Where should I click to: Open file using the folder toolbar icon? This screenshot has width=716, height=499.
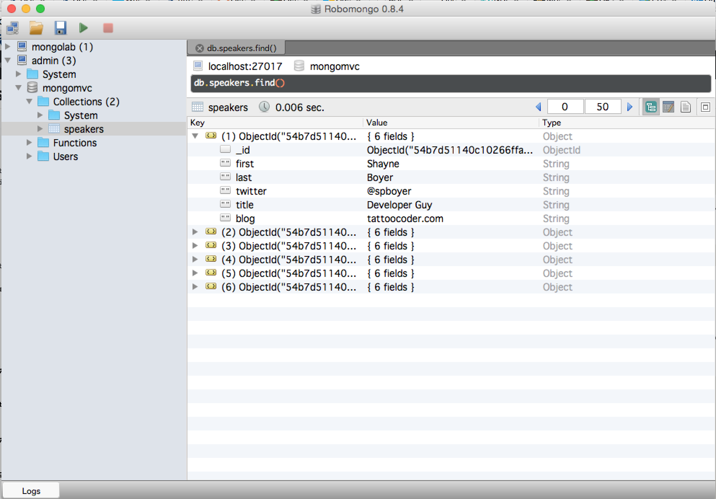point(36,28)
